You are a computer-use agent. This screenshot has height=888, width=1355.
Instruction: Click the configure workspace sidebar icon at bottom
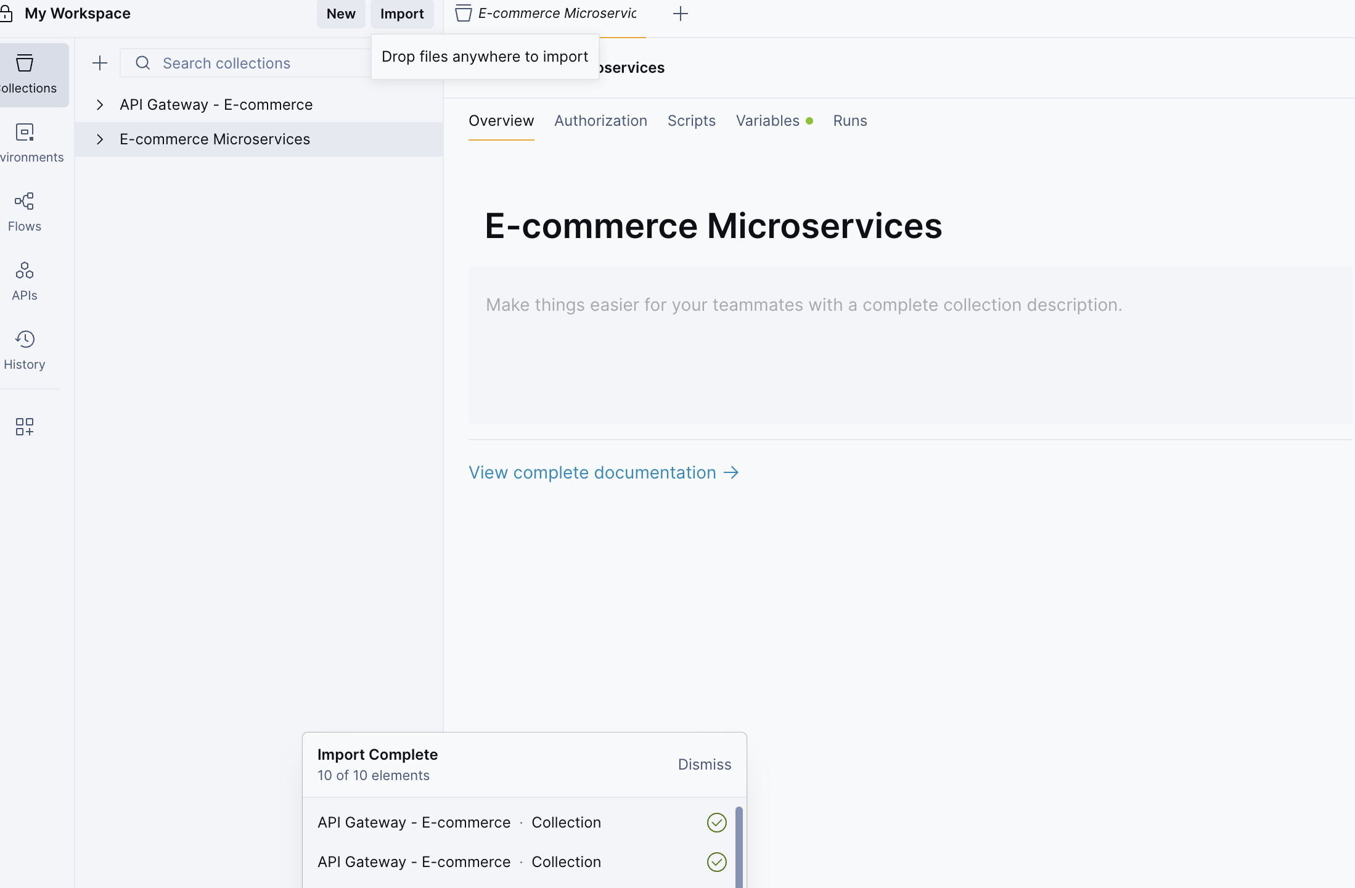25,427
